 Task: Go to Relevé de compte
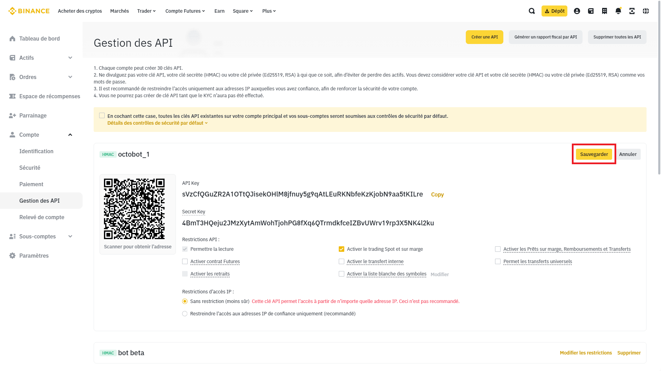(41, 217)
